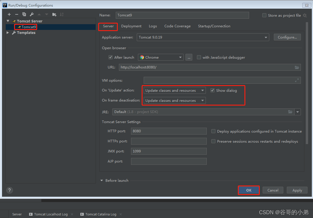Click the Edit Templates wrench icon
Image resolution: width=313 pixels, height=218 pixels.
coord(32,14)
